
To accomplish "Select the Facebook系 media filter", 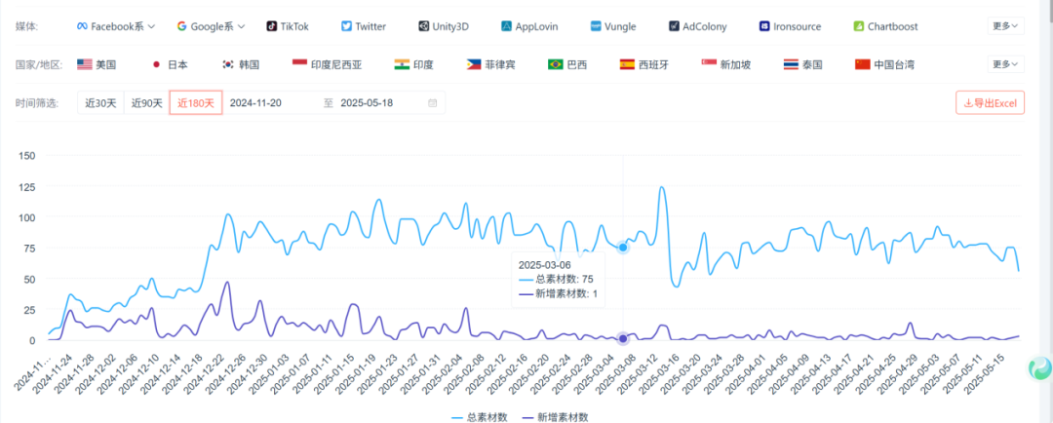I will (x=115, y=27).
